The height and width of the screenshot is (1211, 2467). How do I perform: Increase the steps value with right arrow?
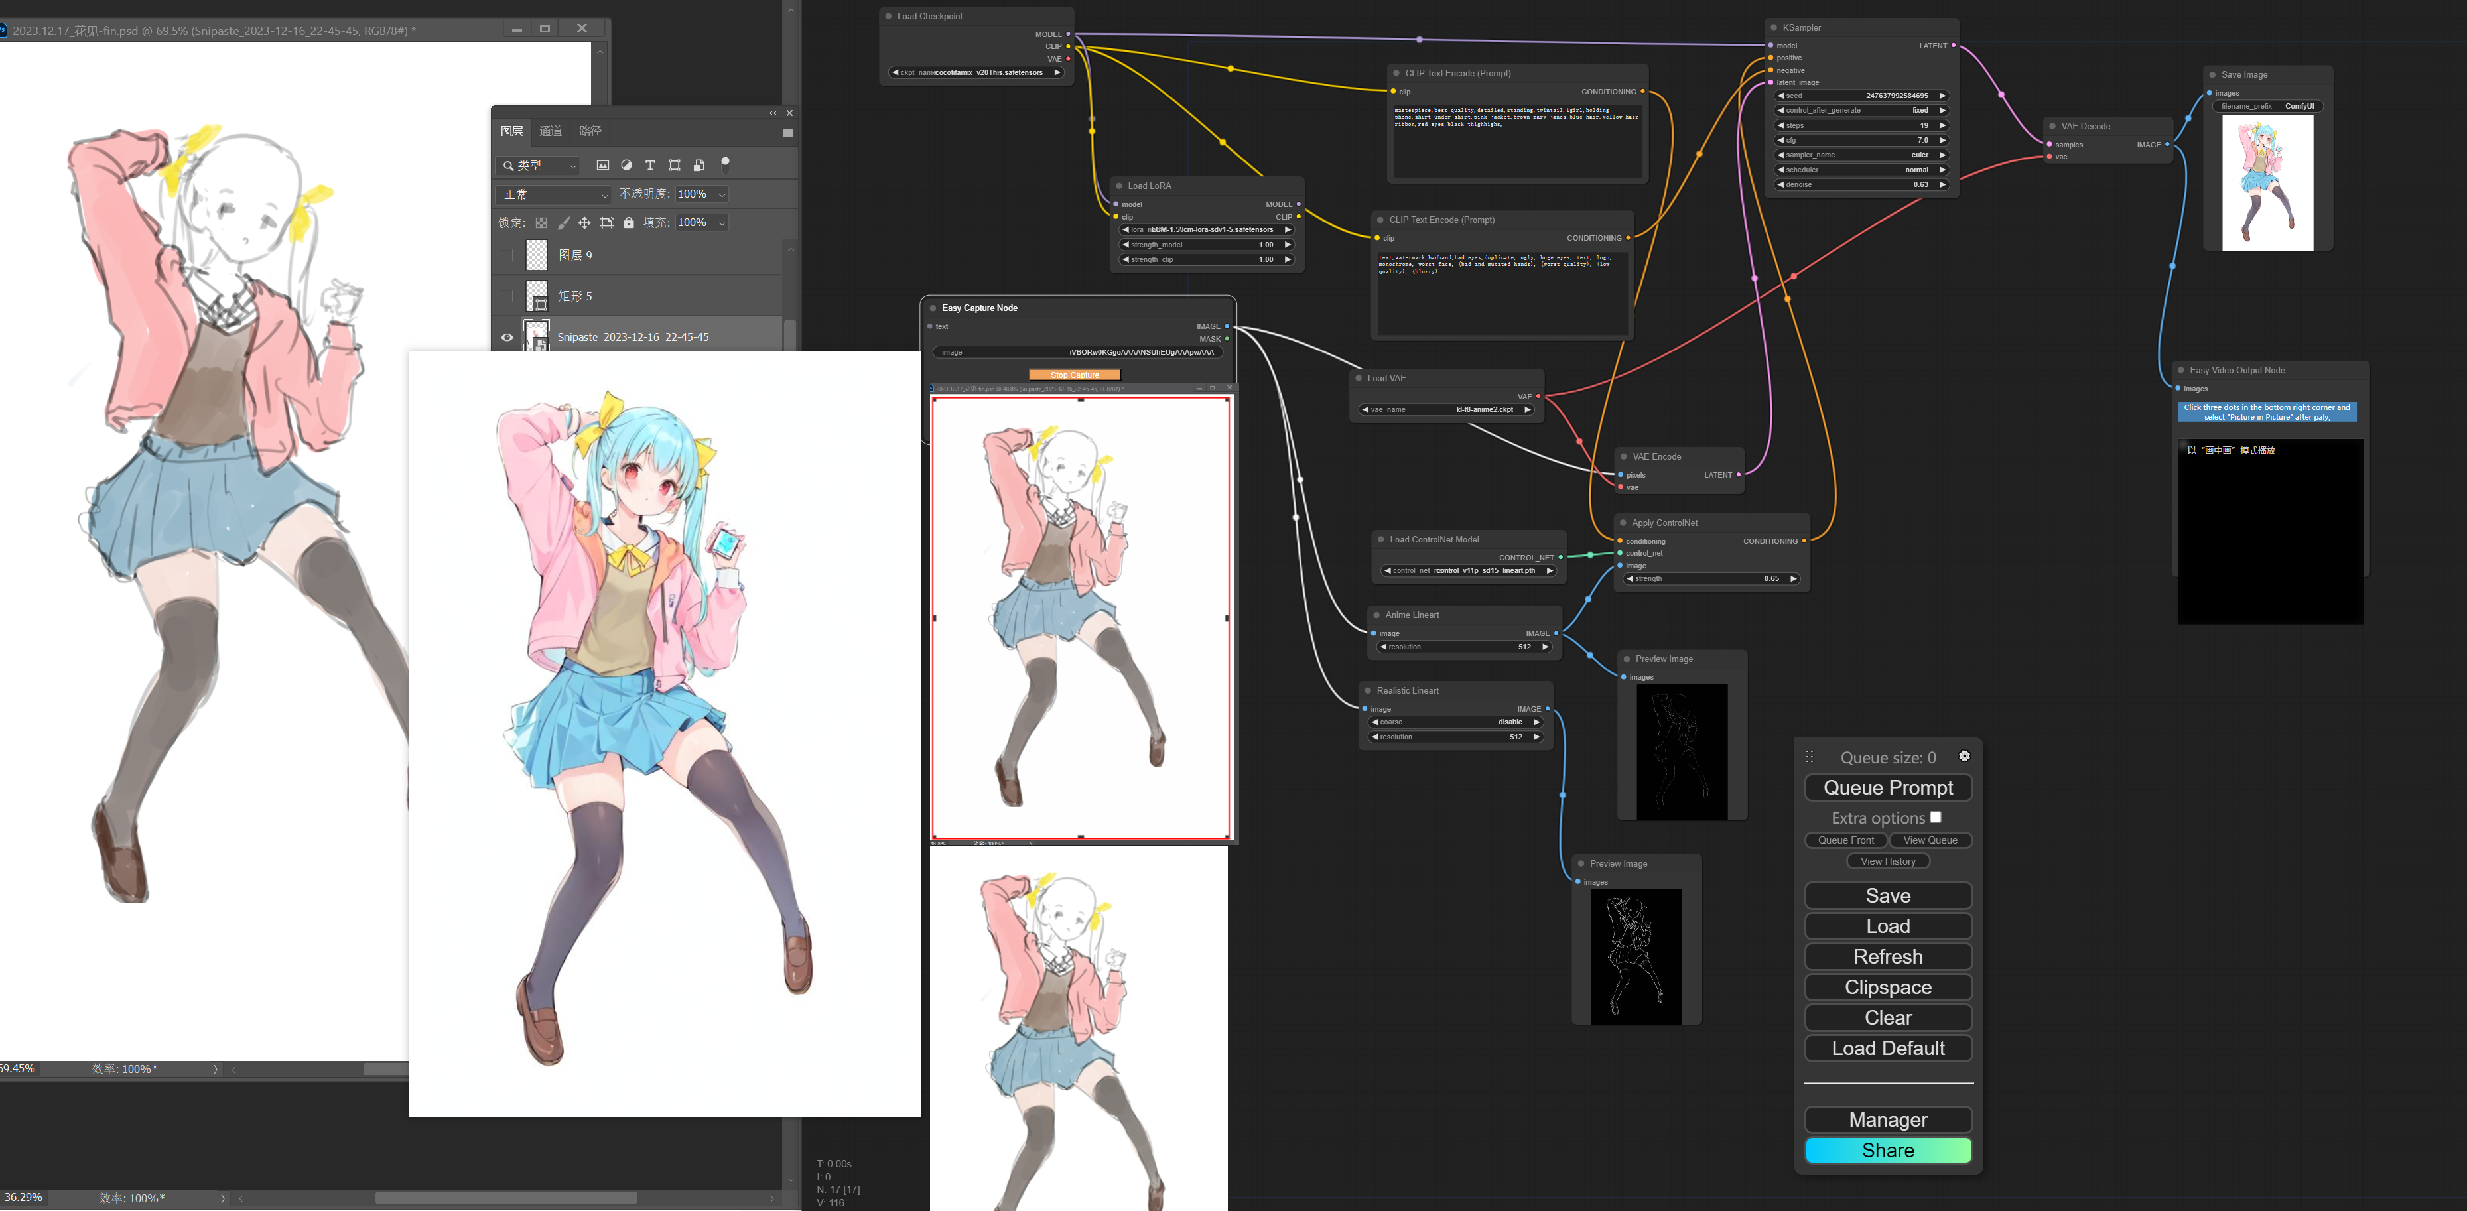pos(1942,125)
